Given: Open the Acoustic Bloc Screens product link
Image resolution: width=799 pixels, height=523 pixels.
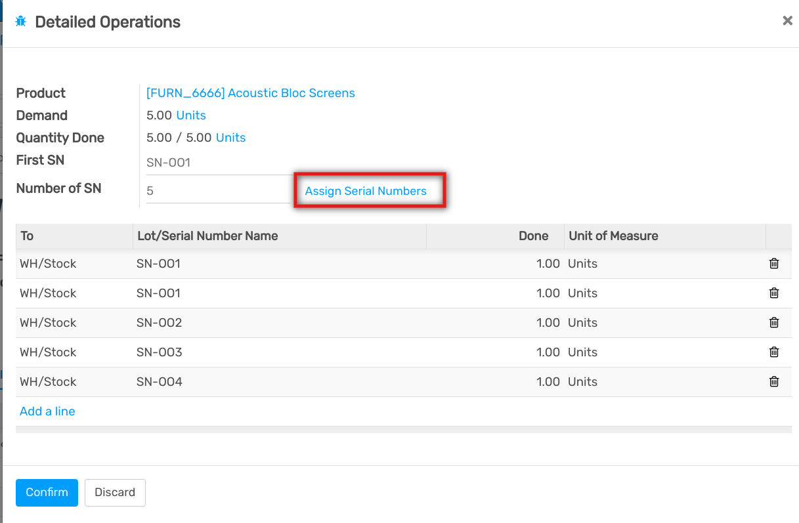Looking at the screenshot, I should click(x=250, y=93).
